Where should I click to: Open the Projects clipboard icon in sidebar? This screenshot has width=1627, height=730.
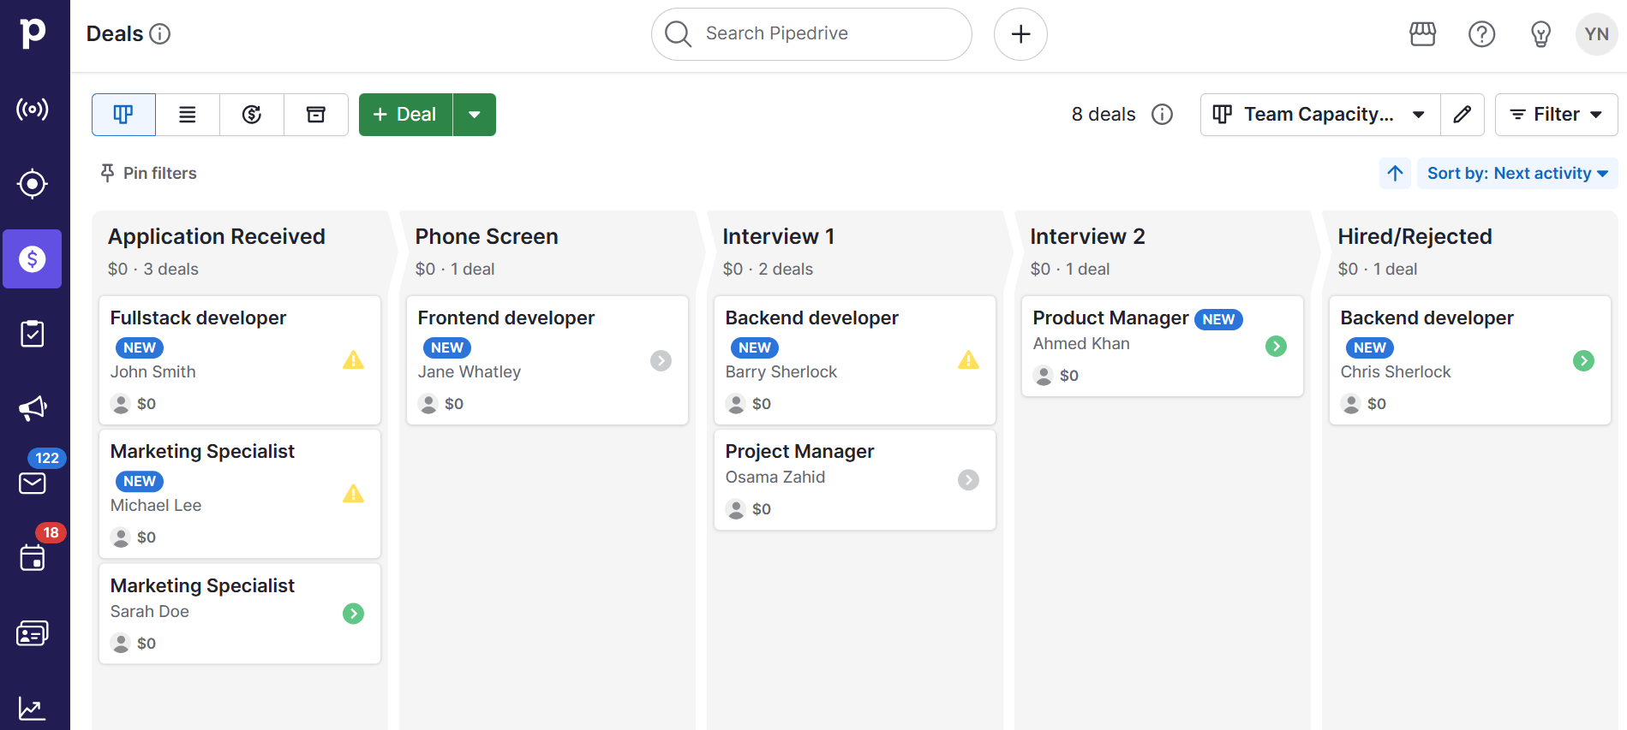point(33,334)
